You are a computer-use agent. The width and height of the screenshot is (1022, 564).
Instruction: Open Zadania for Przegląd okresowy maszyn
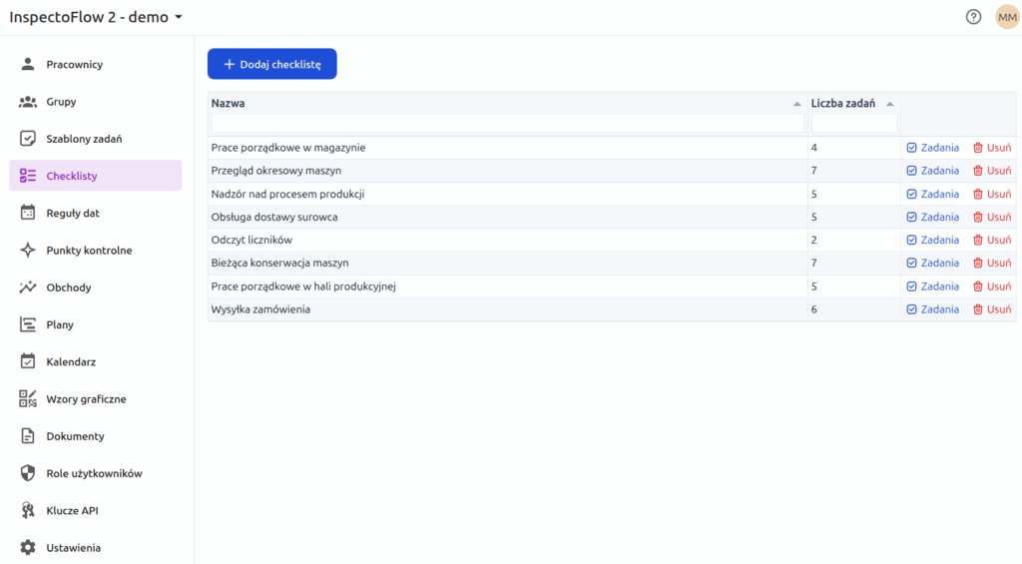(933, 170)
